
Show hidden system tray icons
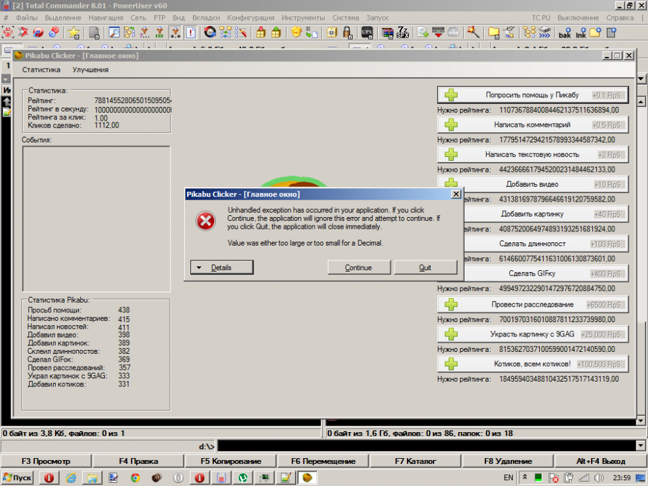(x=526, y=478)
